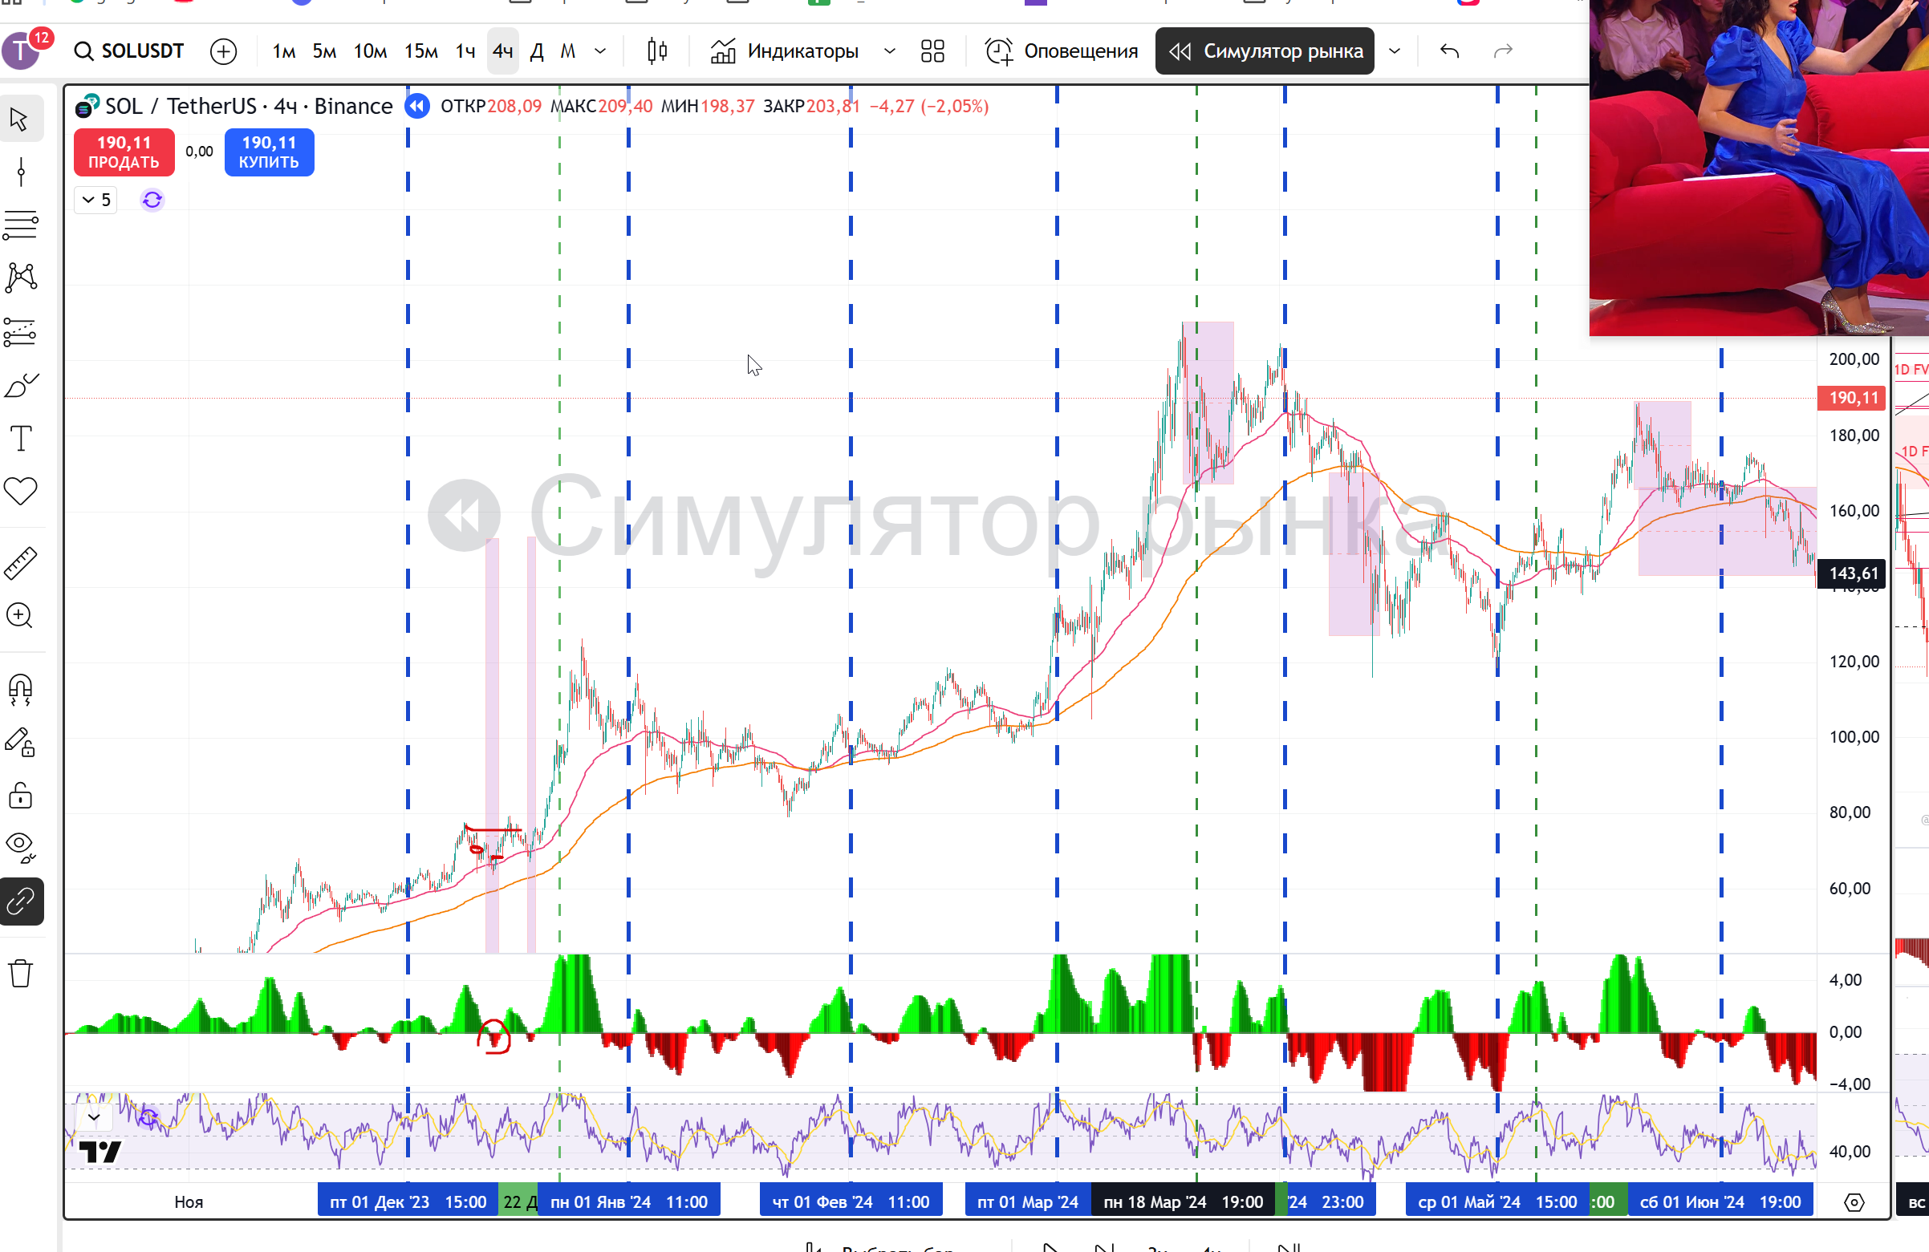The height and width of the screenshot is (1252, 1929).
Task: Select the Text annotation tool
Action: (21, 439)
